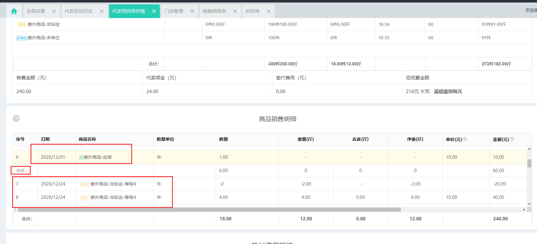Image resolution: width=537 pixels, height=244 pixels.
Task: Click value 18.34 in 非标定 row
Action: [x=384, y=24]
